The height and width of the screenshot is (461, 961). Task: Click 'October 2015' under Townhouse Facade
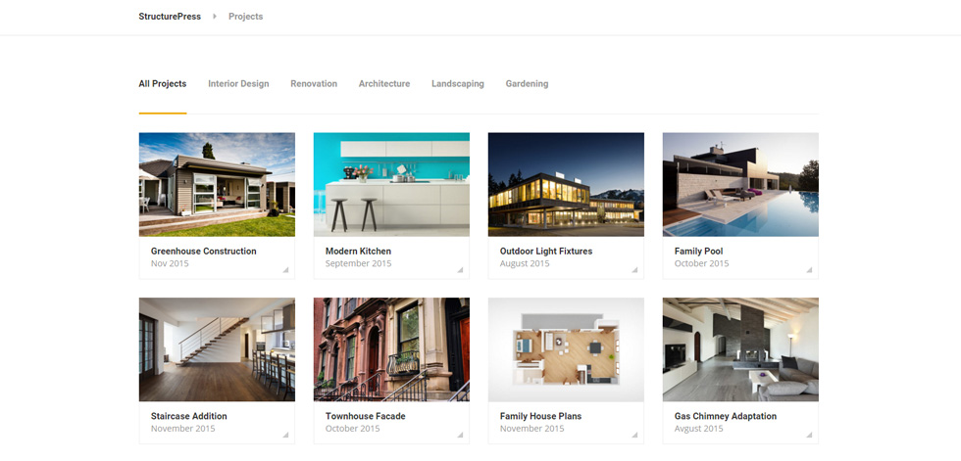pyautogui.click(x=352, y=430)
